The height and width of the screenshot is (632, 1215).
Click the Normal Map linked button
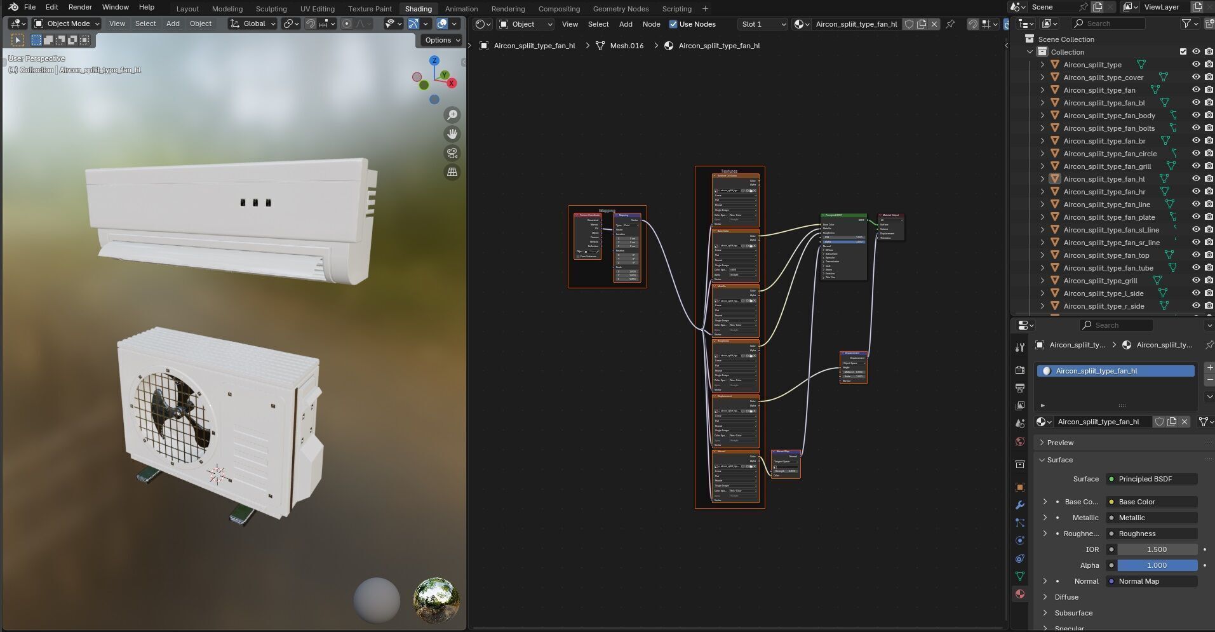pos(1151,581)
